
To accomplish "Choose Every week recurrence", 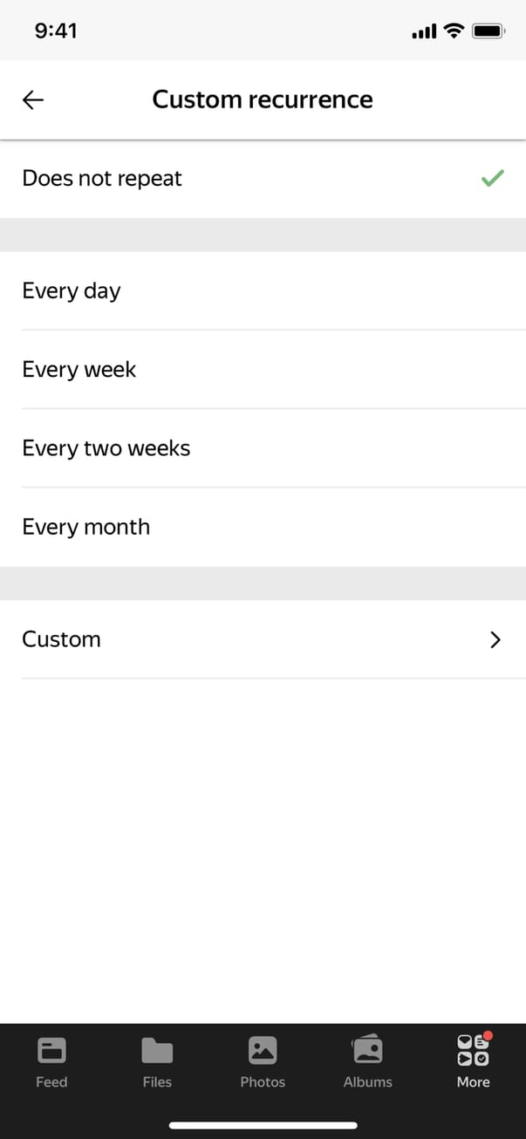I will coord(79,370).
